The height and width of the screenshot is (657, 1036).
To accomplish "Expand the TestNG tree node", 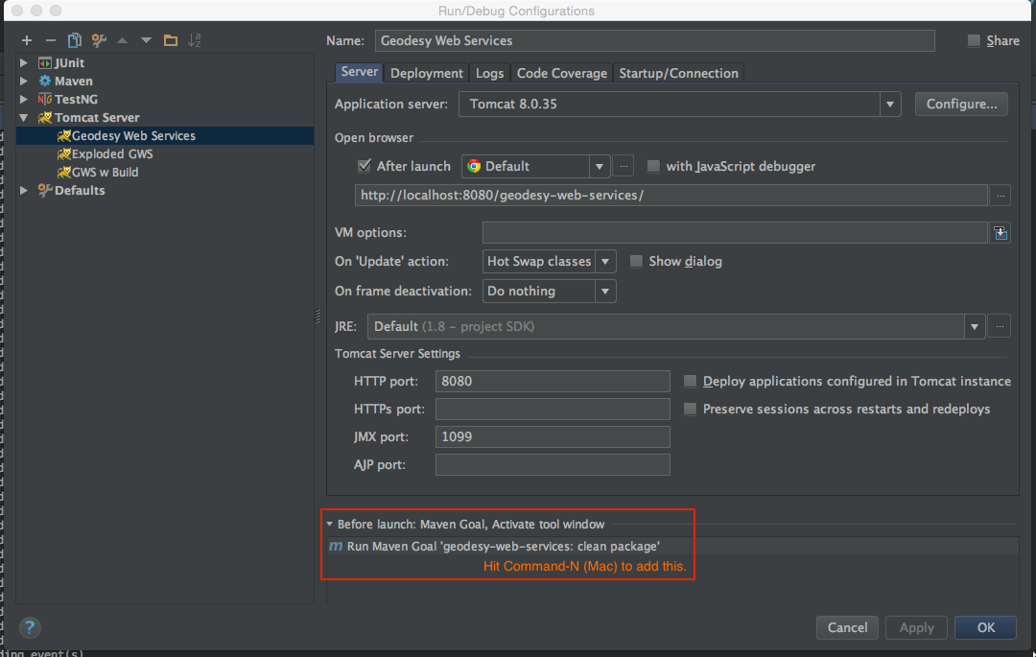I will point(24,99).
